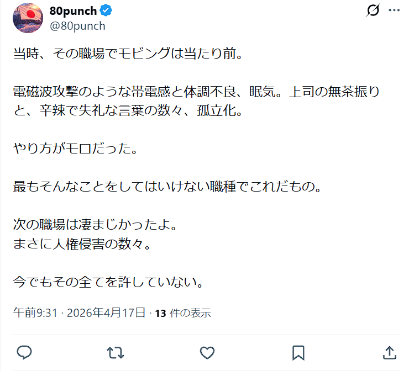This screenshot has width=414, height=371.
Task: Click the Grok slashed-circle icon
Action: (x=374, y=10)
